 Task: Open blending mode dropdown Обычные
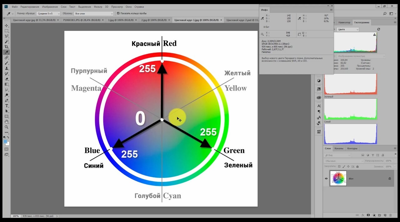(344, 161)
